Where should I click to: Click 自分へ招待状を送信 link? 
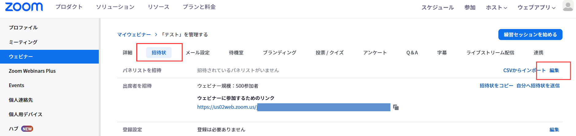(538, 86)
